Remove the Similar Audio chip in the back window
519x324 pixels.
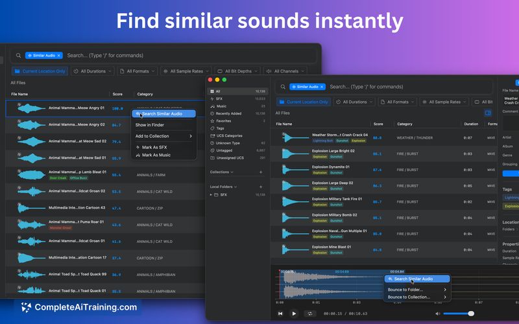(x=58, y=56)
